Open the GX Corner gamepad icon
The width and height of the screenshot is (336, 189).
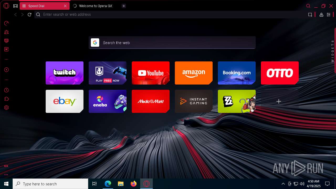(15, 6)
